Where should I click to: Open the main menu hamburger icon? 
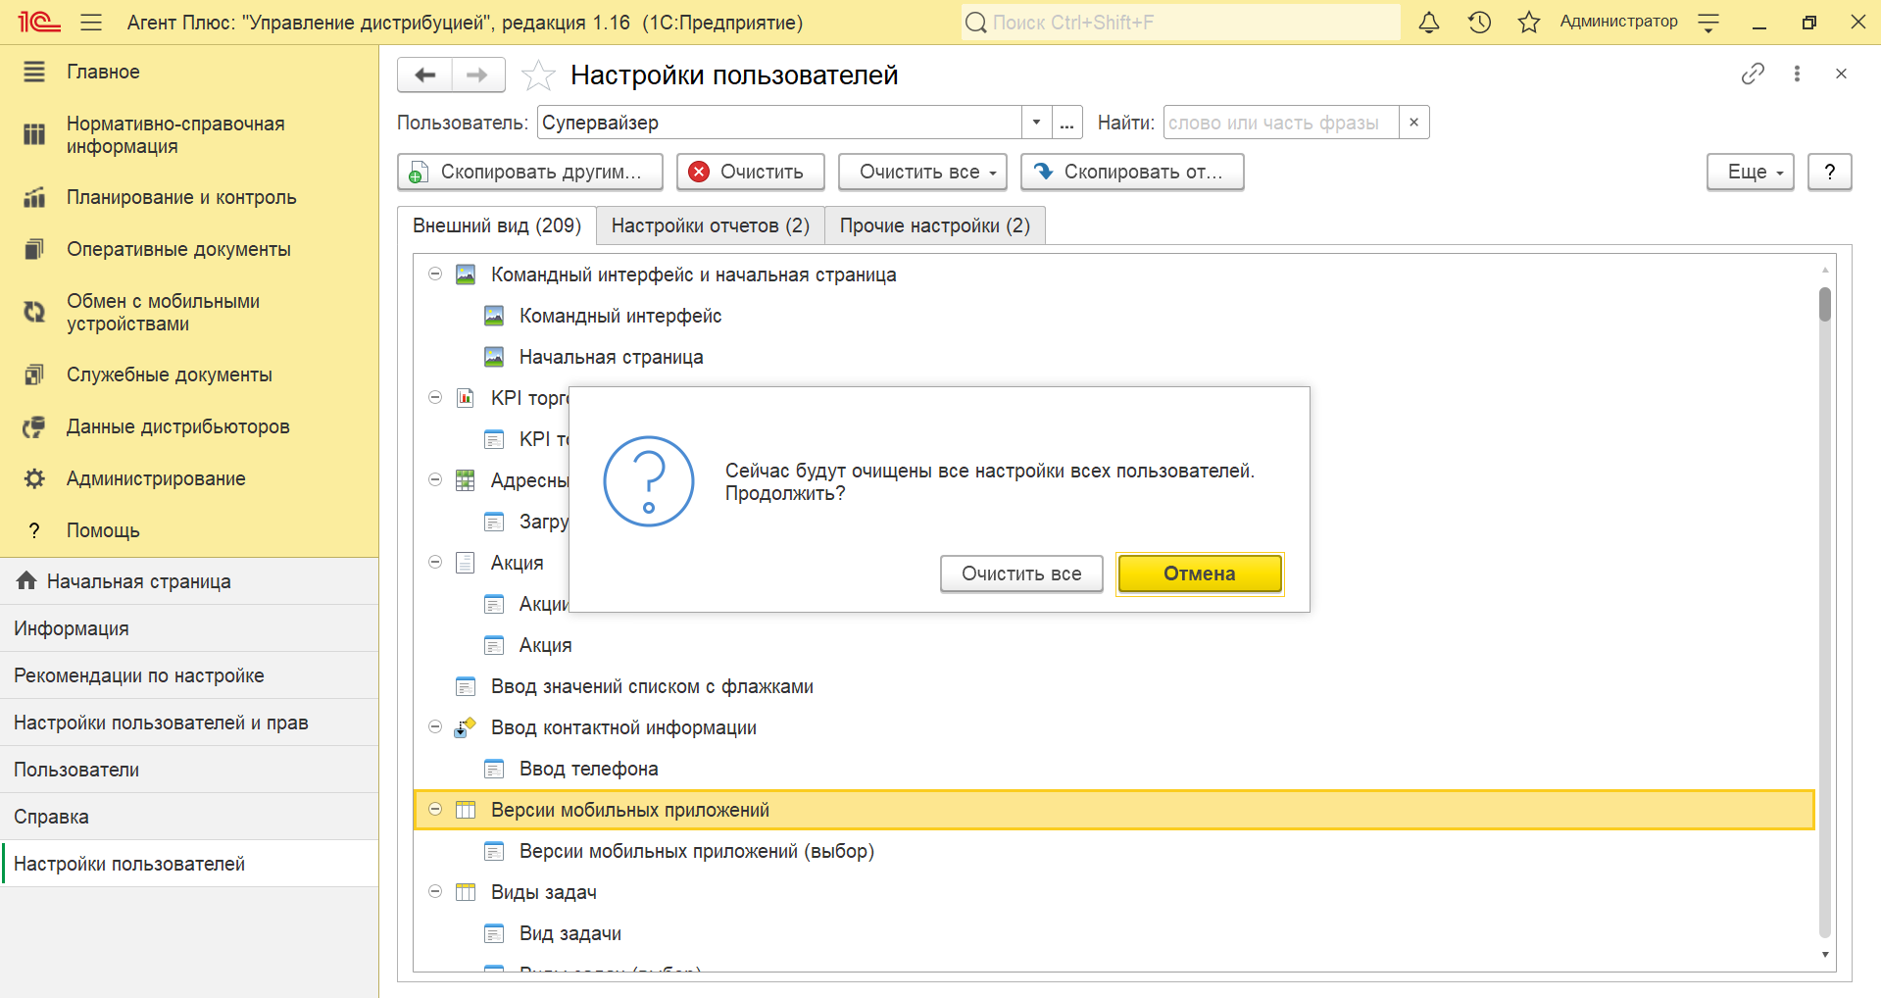[91, 22]
